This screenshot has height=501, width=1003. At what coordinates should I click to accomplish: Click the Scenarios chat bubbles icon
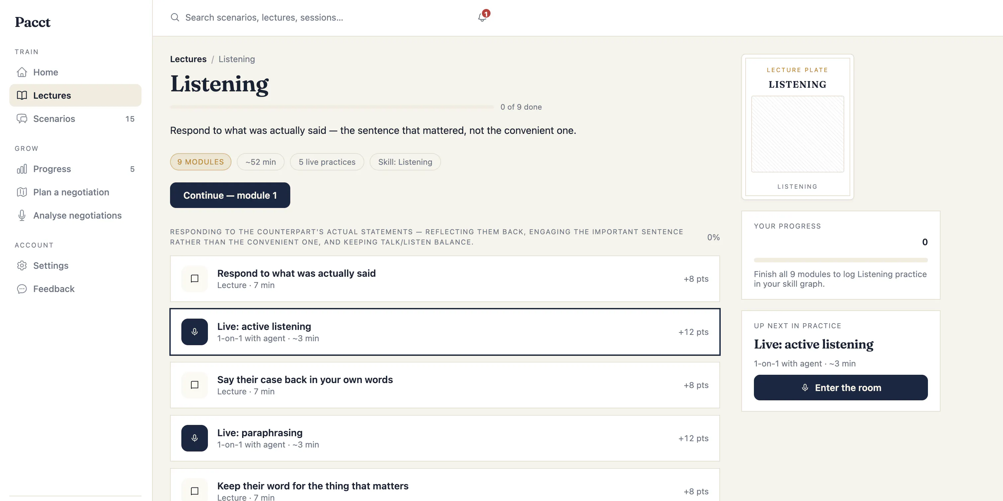[22, 119]
